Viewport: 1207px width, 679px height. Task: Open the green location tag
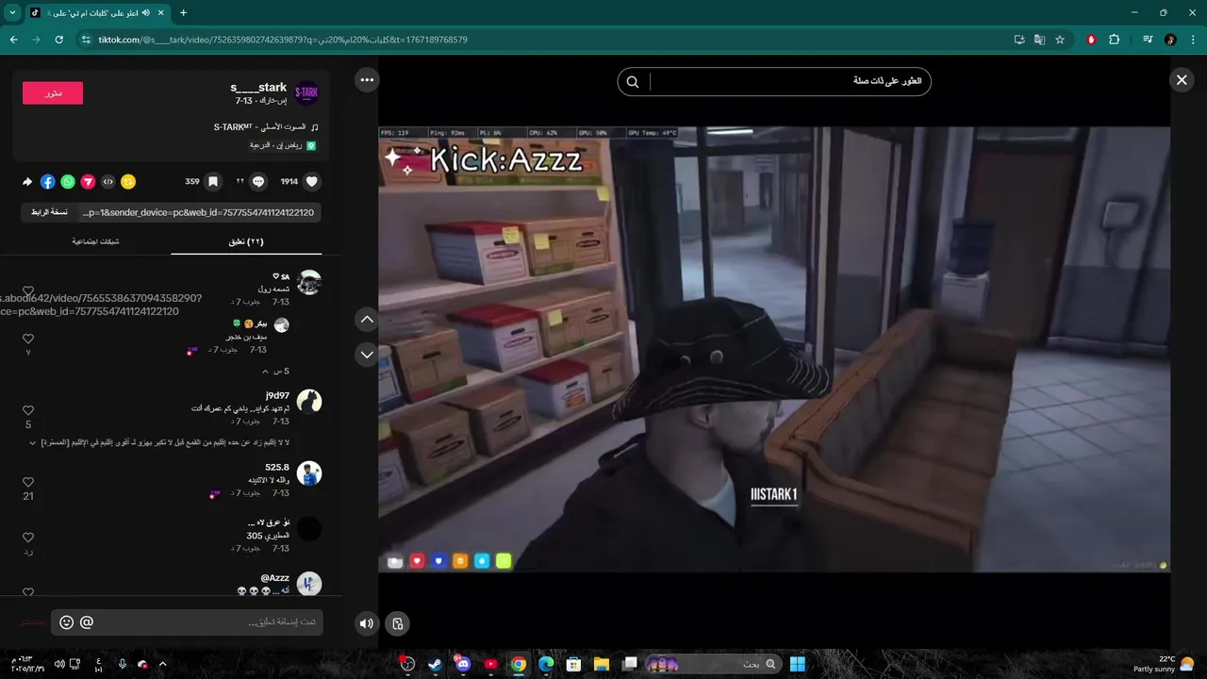[282, 146]
